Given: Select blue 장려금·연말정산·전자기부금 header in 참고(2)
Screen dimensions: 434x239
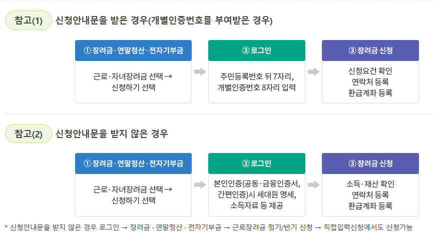Looking at the screenshot, I should [x=134, y=163].
